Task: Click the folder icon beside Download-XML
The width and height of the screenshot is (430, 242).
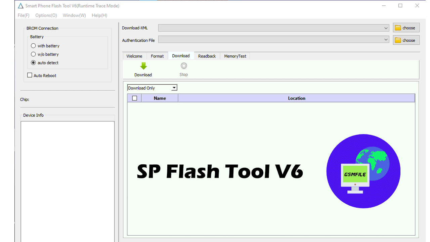Action: (398, 28)
